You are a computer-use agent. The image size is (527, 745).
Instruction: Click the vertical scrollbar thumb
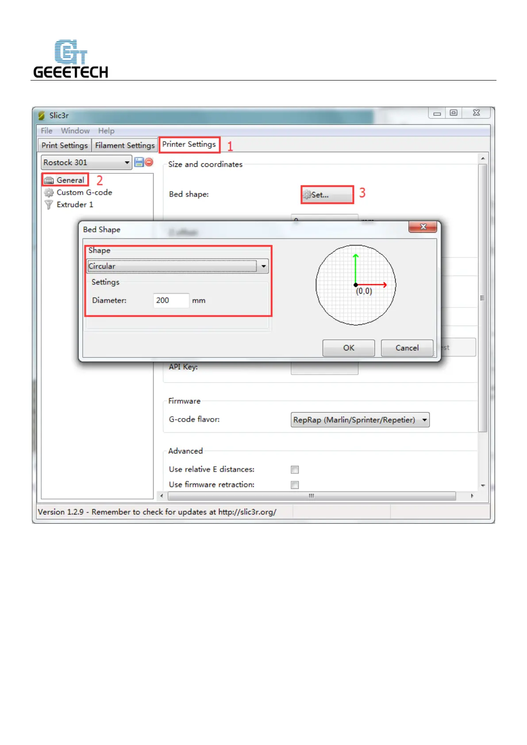click(x=482, y=298)
